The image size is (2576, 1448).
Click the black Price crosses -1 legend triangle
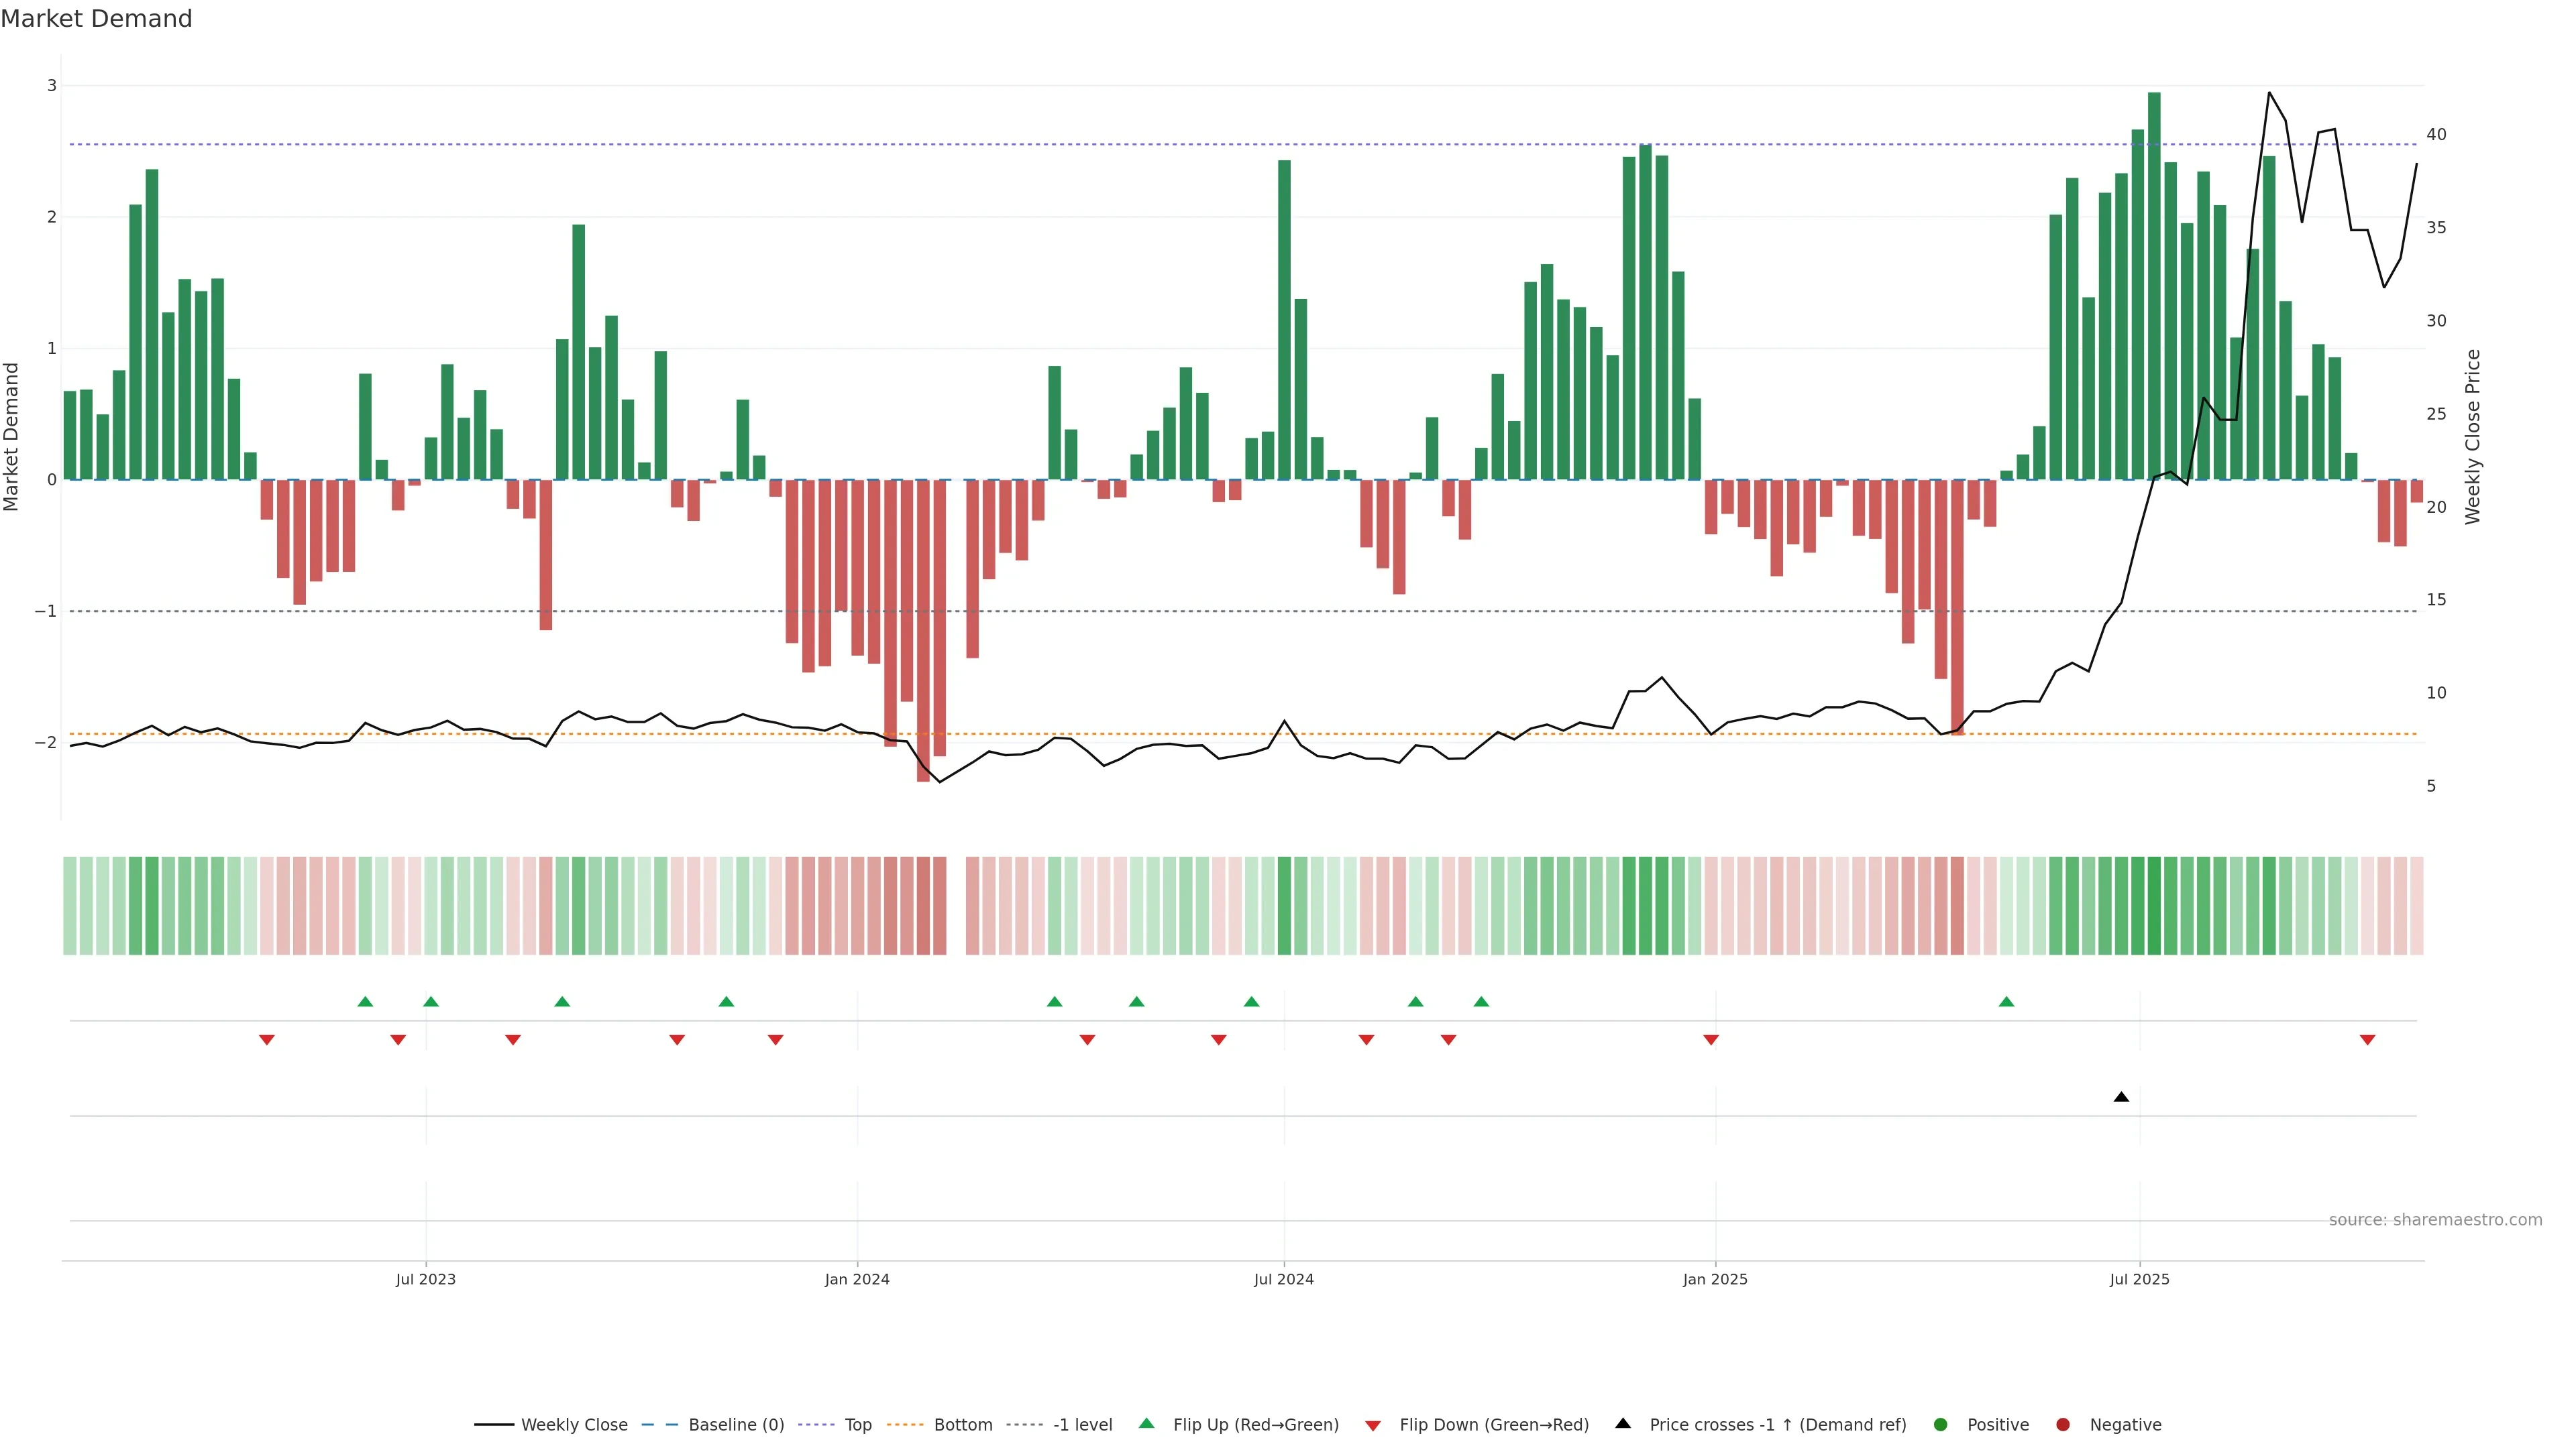point(1623,1424)
